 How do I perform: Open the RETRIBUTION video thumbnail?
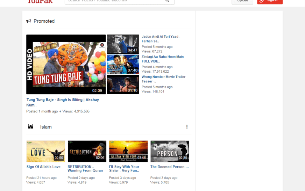(x=87, y=152)
